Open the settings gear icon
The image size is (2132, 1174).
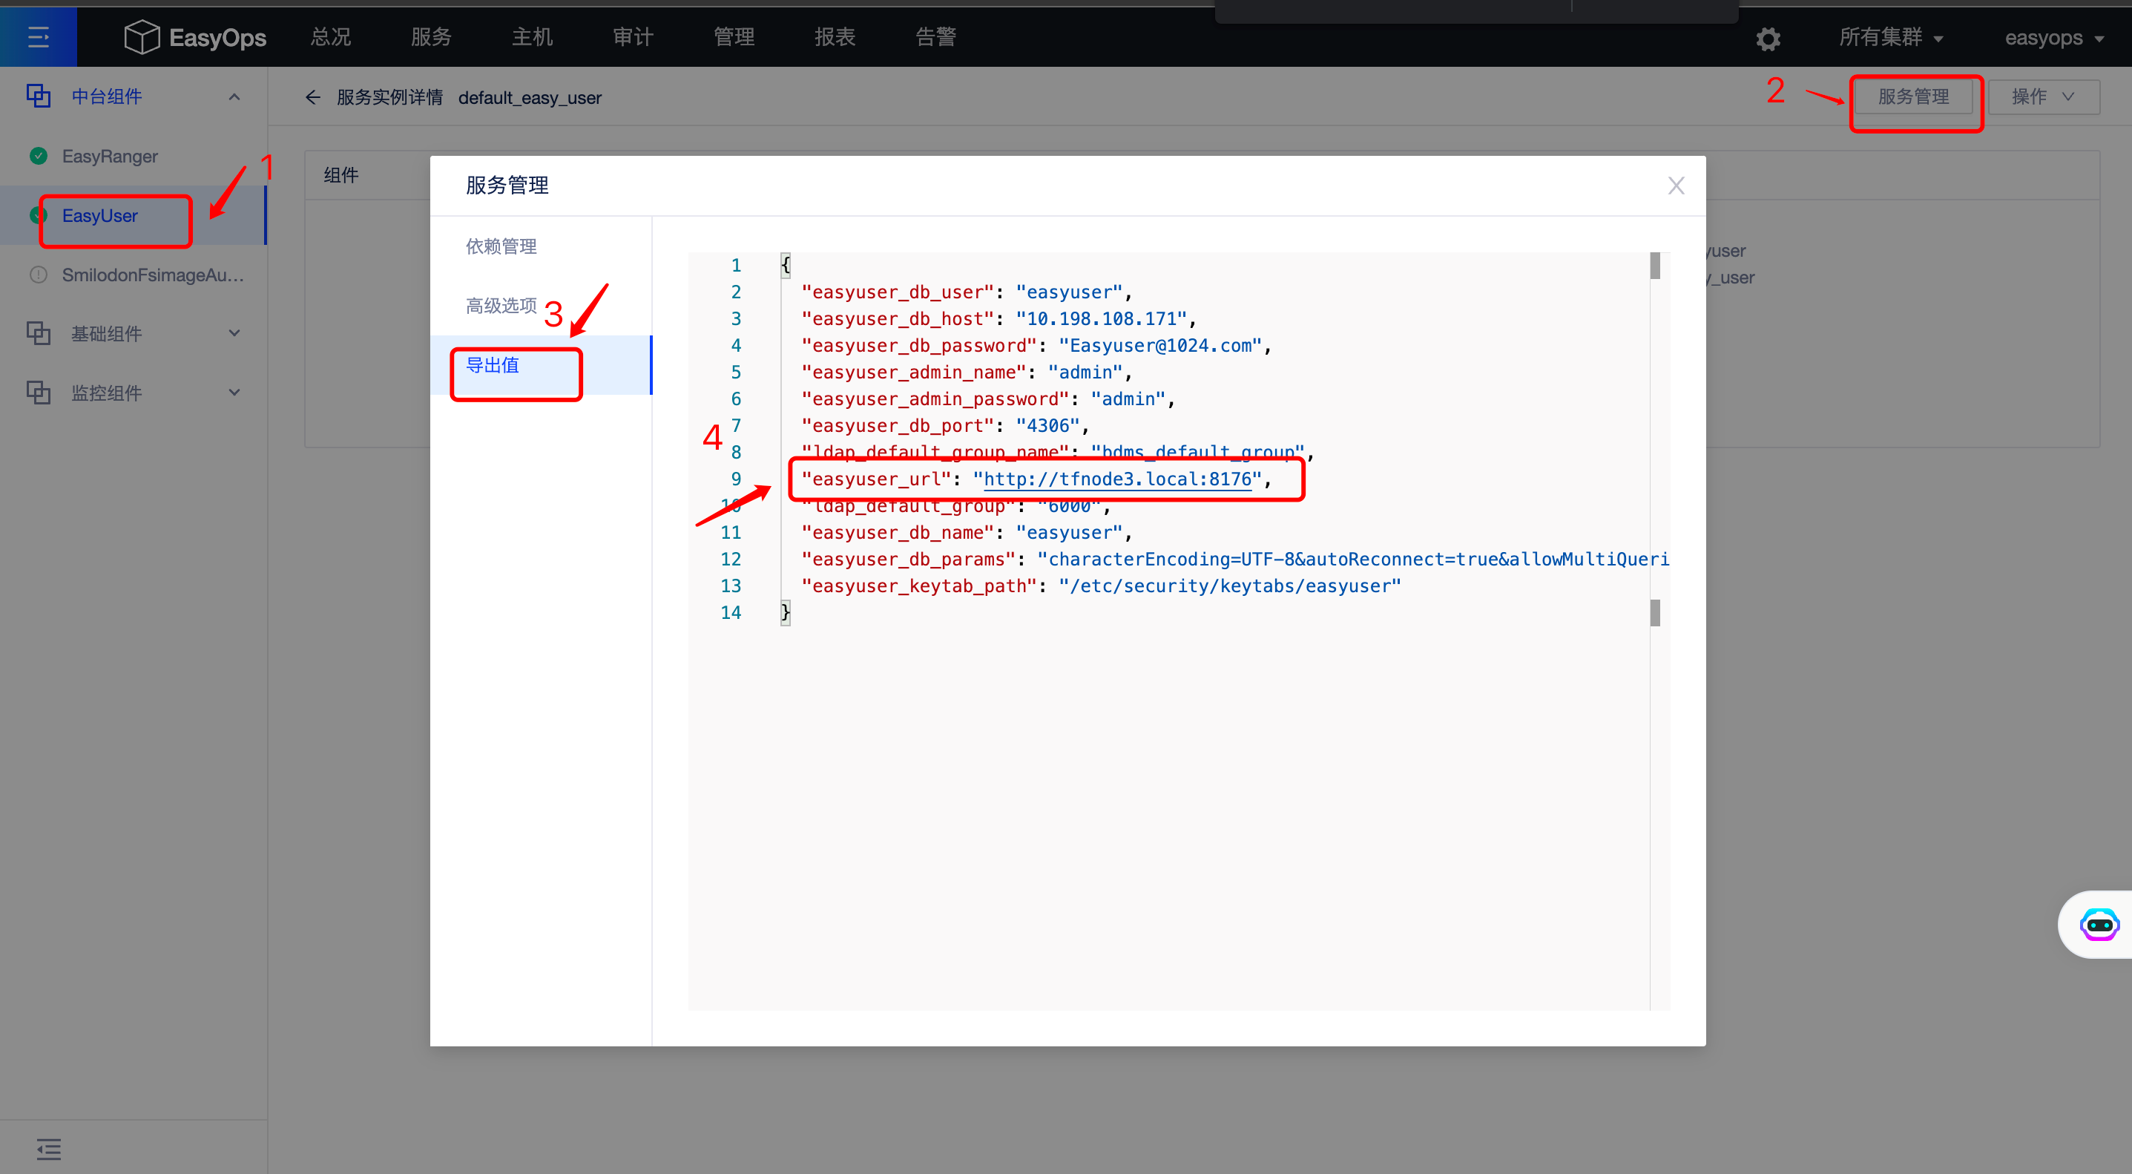(x=1768, y=38)
